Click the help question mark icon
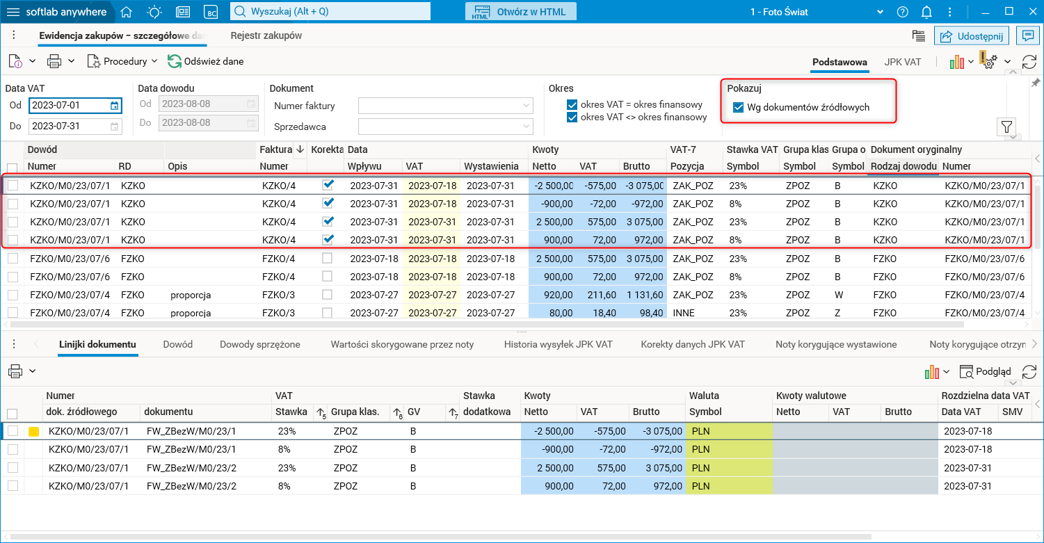 point(903,12)
